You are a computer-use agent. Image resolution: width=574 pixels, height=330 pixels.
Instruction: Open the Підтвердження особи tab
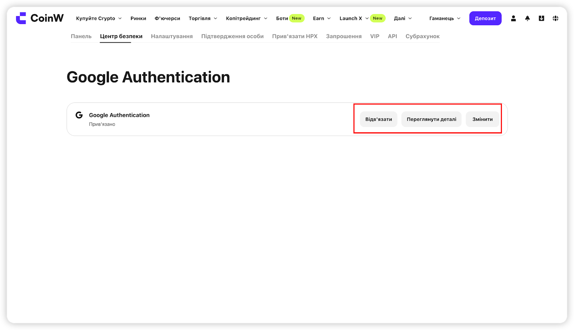232,36
